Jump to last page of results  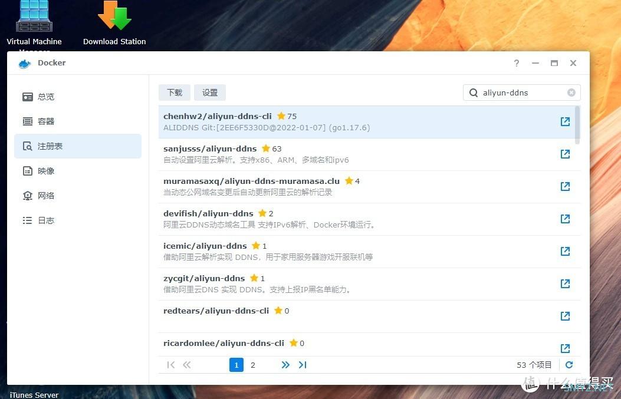pyautogui.click(x=303, y=365)
